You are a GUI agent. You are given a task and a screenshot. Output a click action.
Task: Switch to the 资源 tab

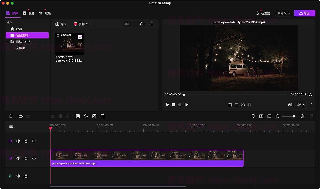tap(29, 13)
